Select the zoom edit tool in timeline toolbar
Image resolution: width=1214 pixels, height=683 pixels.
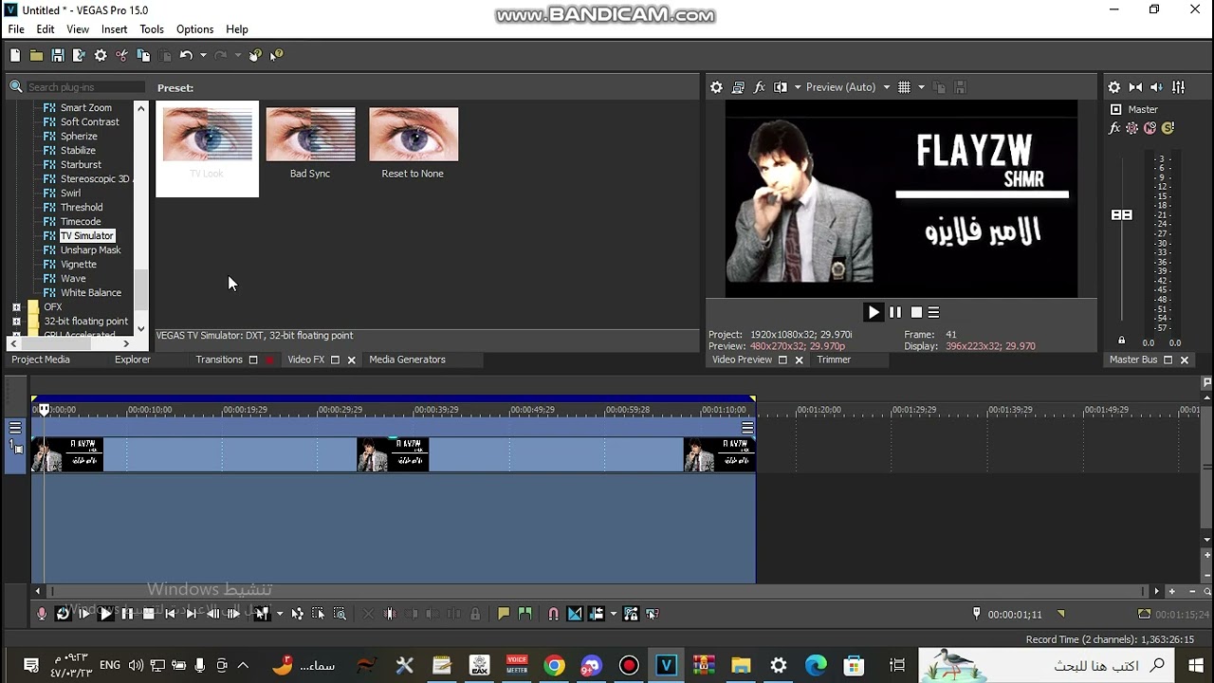(x=340, y=614)
